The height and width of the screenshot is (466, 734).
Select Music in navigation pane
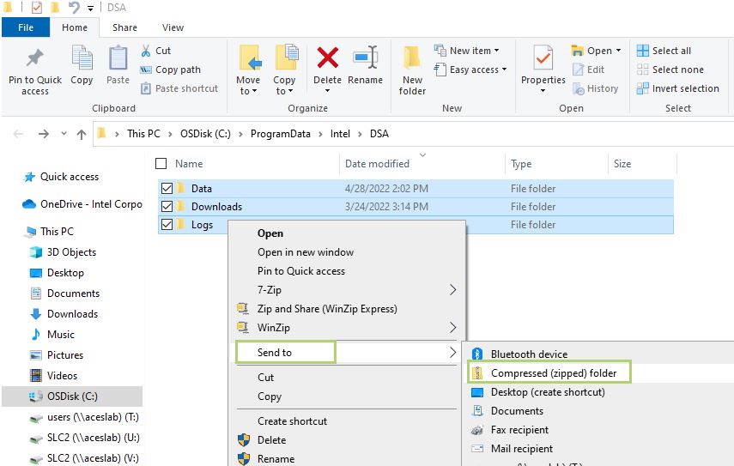click(x=61, y=335)
